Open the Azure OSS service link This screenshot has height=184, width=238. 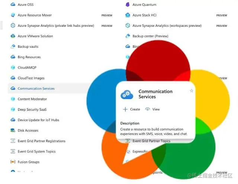(26, 4)
